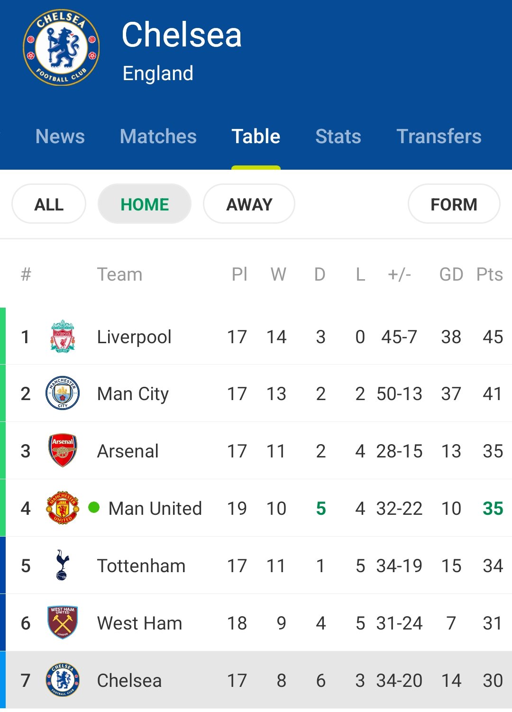Image resolution: width=512 pixels, height=712 pixels.
Task: Switch table filter to AWAY
Action: coord(249,204)
